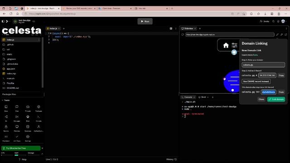Image resolution: width=290 pixels, height=163 pixels.
Task: Open the Help link
Action: [x=23, y=159]
